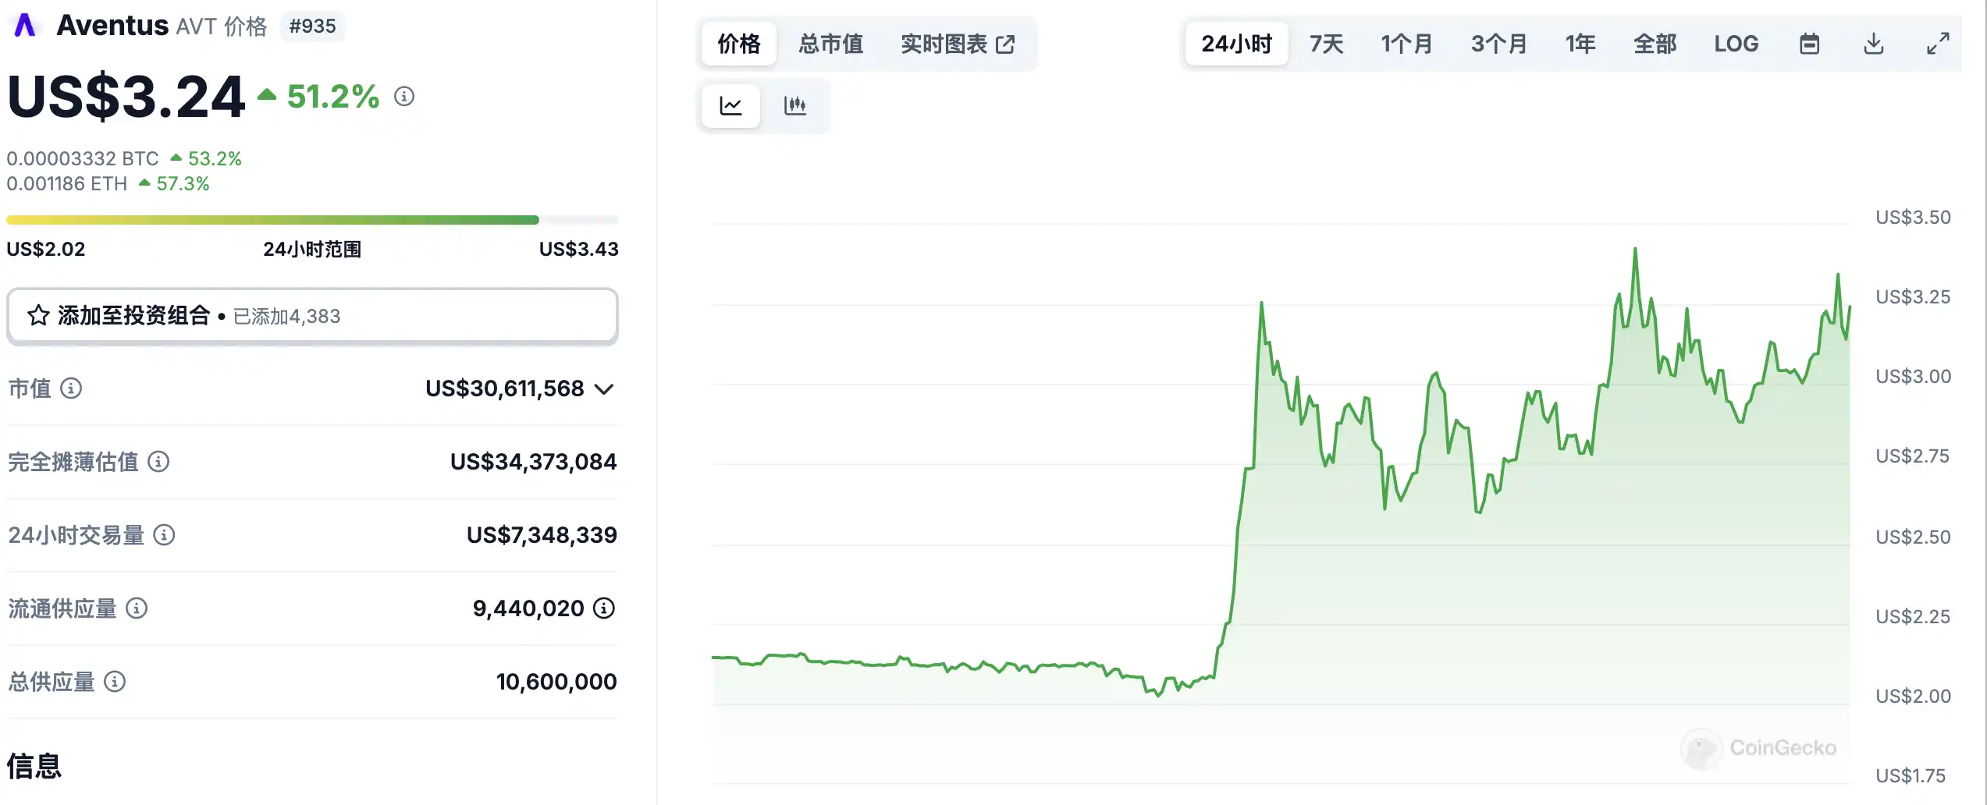The height and width of the screenshot is (805, 1987).
Task: Click the info icon beside 9,440,020
Action: 604,608
